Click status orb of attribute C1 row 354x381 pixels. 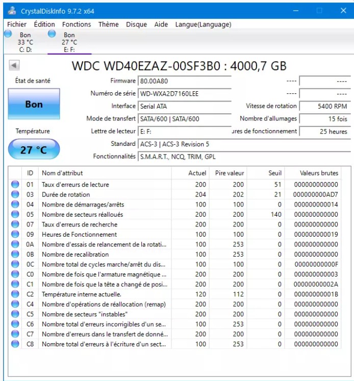[x=15, y=284]
